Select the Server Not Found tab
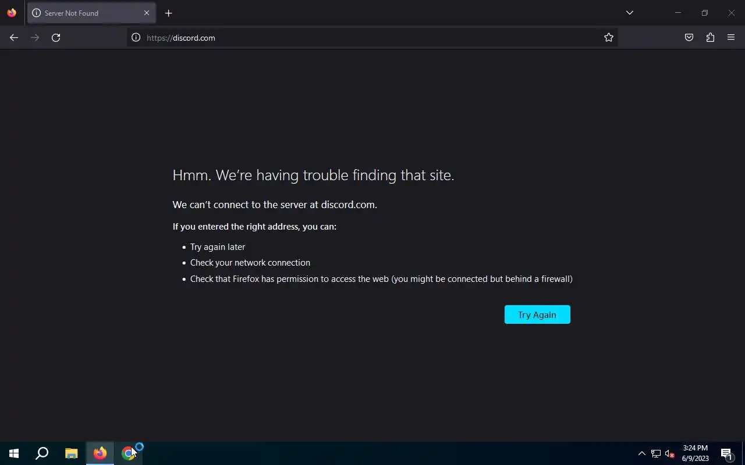Image resolution: width=745 pixels, height=465 pixels. coord(91,13)
